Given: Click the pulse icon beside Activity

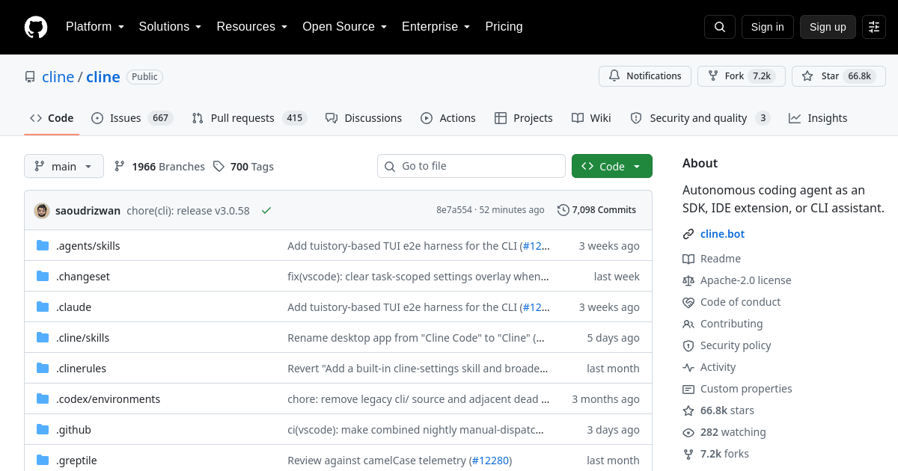Looking at the screenshot, I should click(688, 367).
